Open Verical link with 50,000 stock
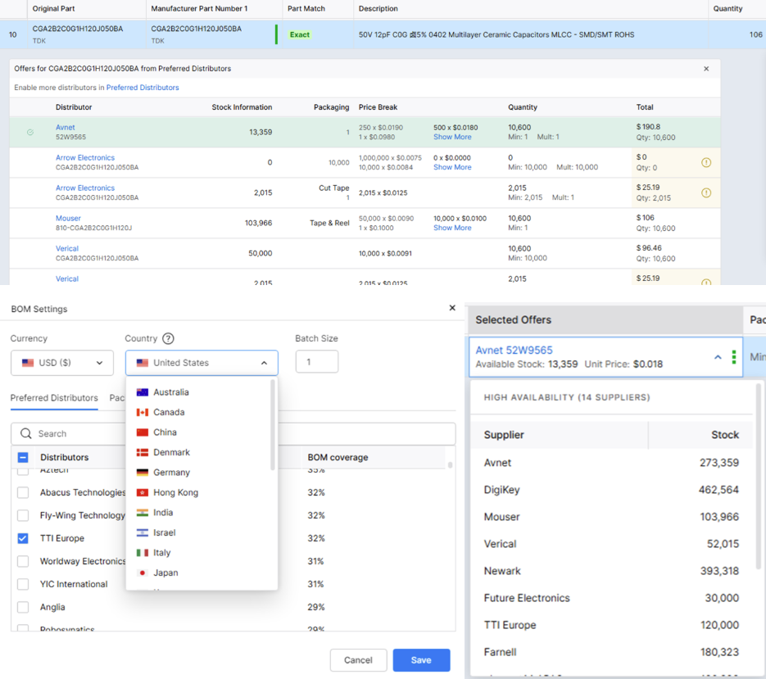The height and width of the screenshot is (679, 766). click(67, 249)
